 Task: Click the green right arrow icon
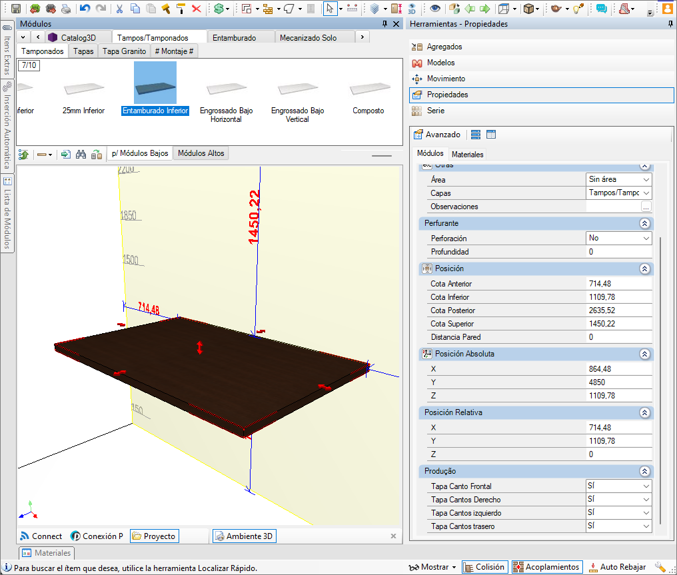(485, 9)
